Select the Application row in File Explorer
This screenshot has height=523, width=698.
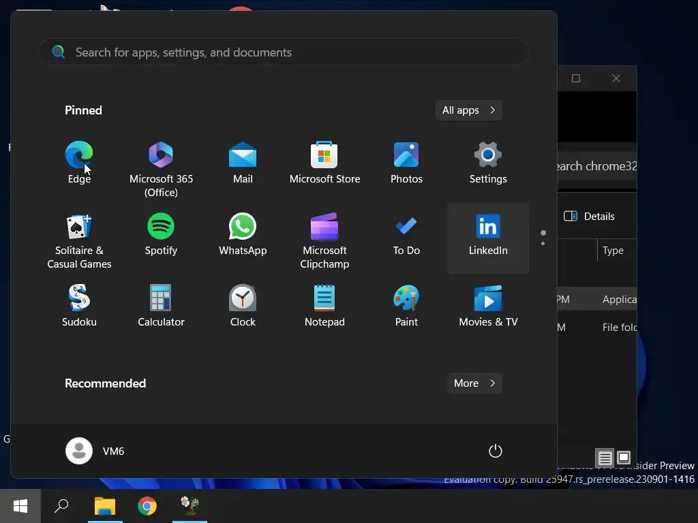[597, 300]
